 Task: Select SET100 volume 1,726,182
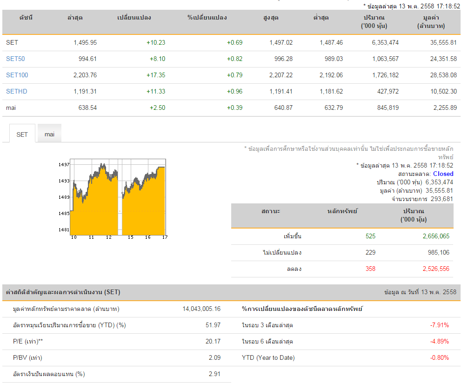386,75
